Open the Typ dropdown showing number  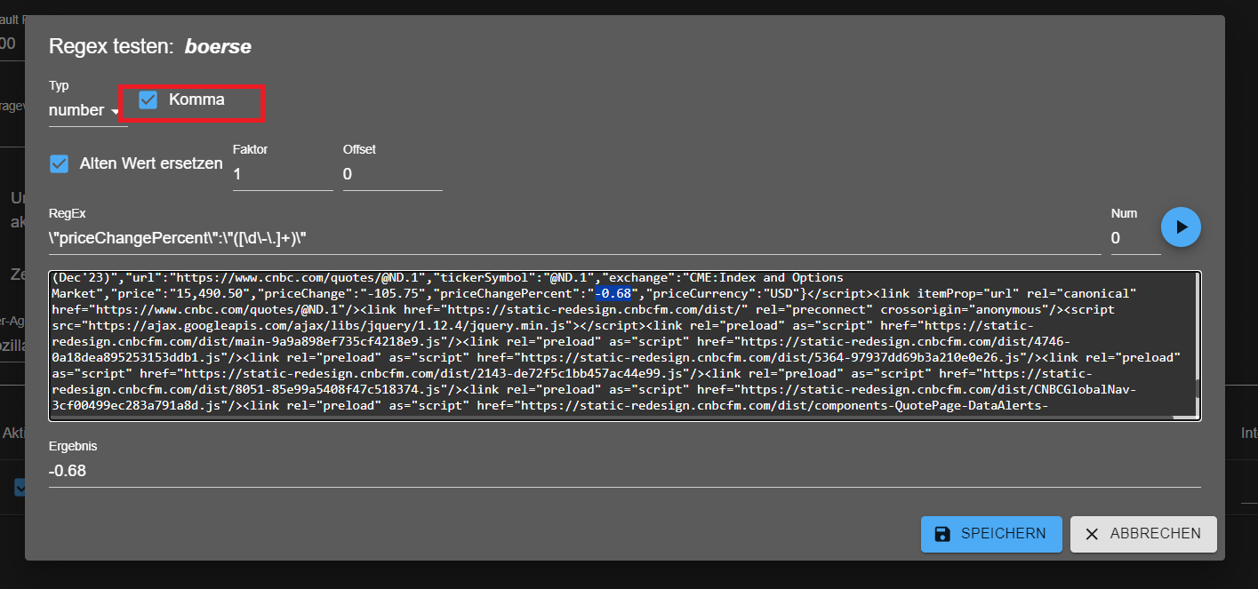click(x=87, y=111)
